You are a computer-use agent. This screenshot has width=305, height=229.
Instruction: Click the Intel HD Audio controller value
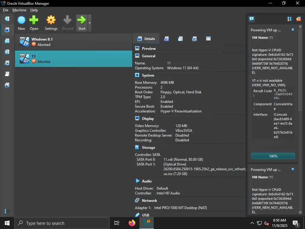(168, 193)
